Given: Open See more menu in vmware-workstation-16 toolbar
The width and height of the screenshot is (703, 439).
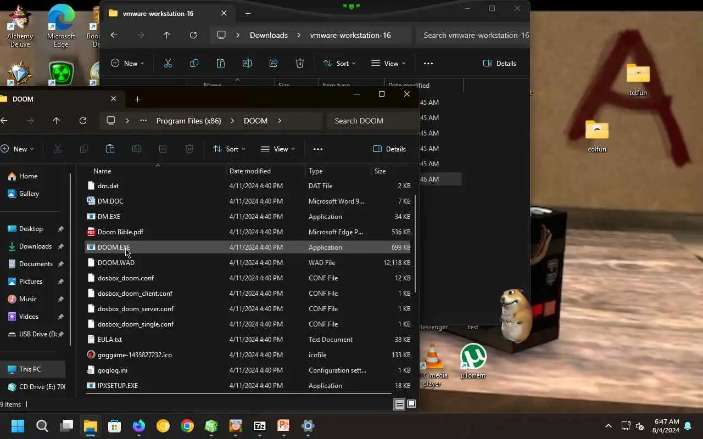Looking at the screenshot, I should click(x=428, y=63).
